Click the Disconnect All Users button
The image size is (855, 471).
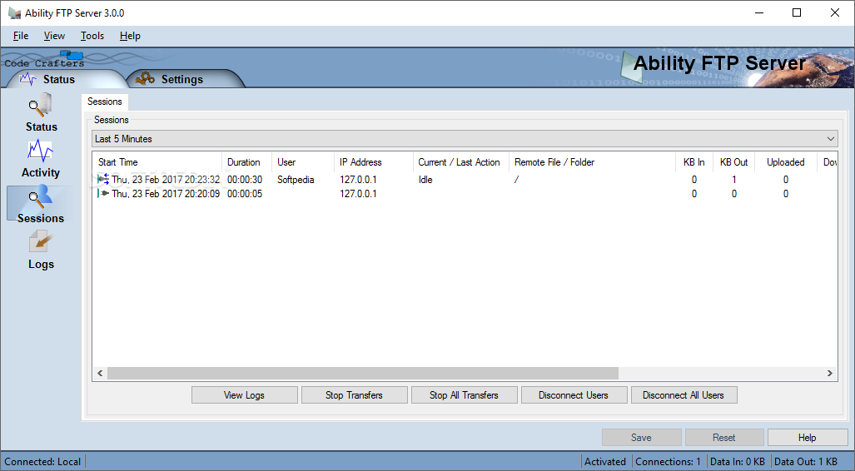[684, 395]
